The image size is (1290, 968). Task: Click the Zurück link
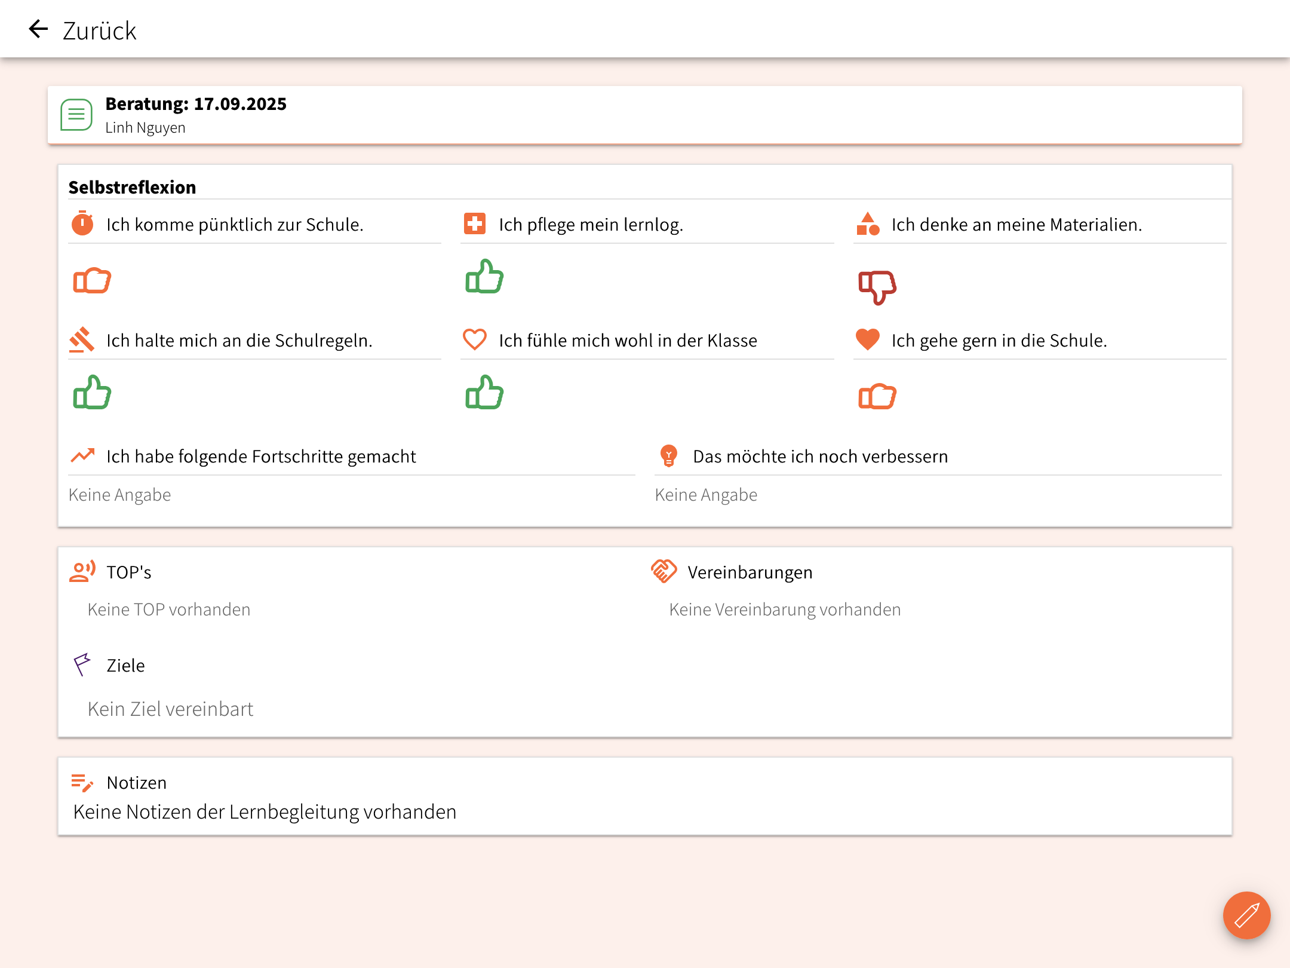[x=99, y=31]
